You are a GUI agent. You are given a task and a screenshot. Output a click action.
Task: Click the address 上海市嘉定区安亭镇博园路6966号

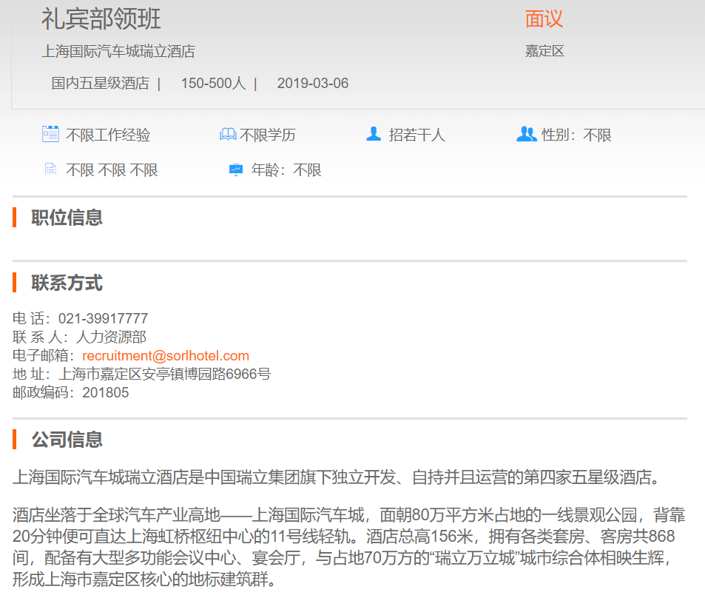[x=164, y=374]
